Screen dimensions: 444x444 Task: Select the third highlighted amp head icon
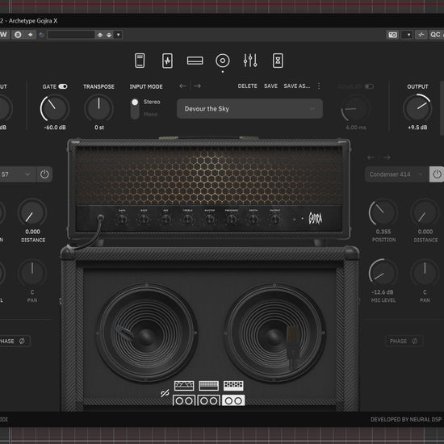233,385
